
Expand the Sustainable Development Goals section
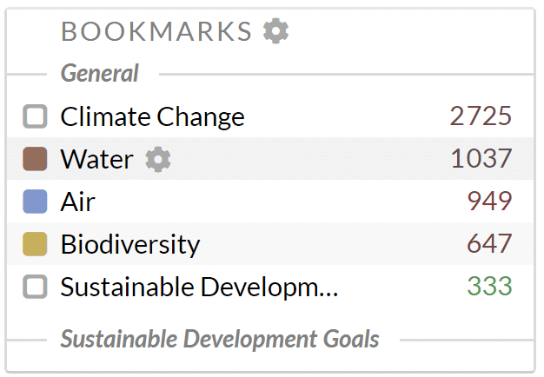pyautogui.click(x=220, y=339)
